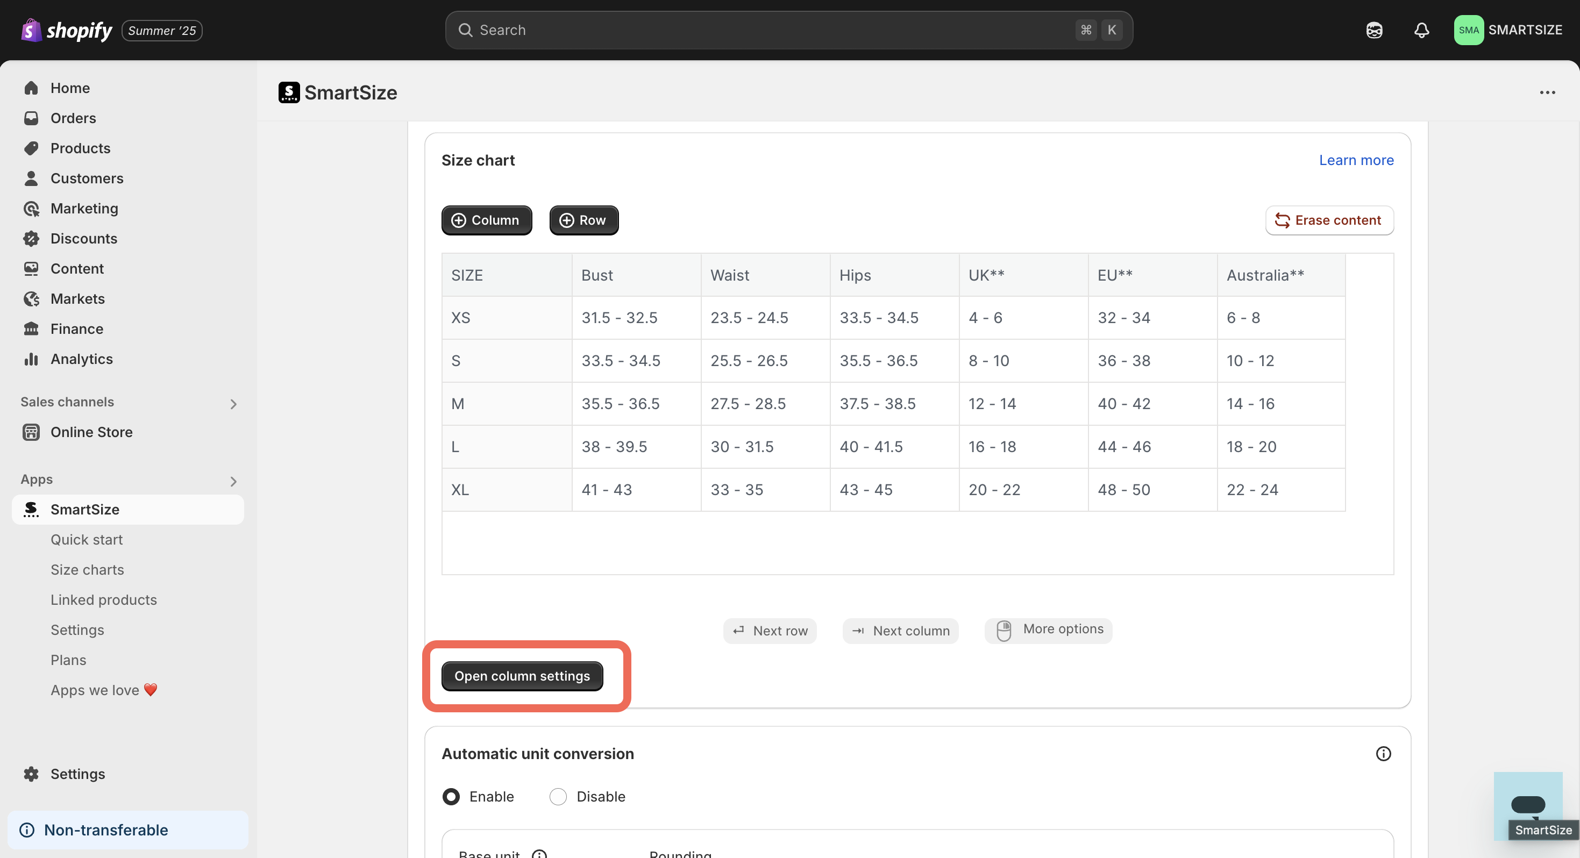Click the Home icon in sidebar
The width and height of the screenshot is (1580, 858).
pyautogui.click(x=31, y=88)
